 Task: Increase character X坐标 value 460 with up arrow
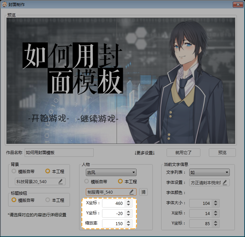click(128, 202)
